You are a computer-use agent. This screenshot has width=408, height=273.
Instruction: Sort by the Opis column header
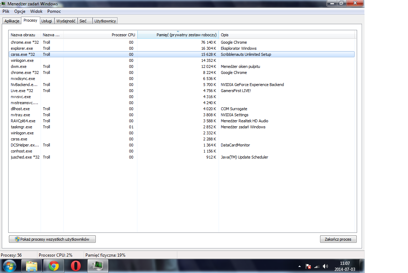click(287, 35)
